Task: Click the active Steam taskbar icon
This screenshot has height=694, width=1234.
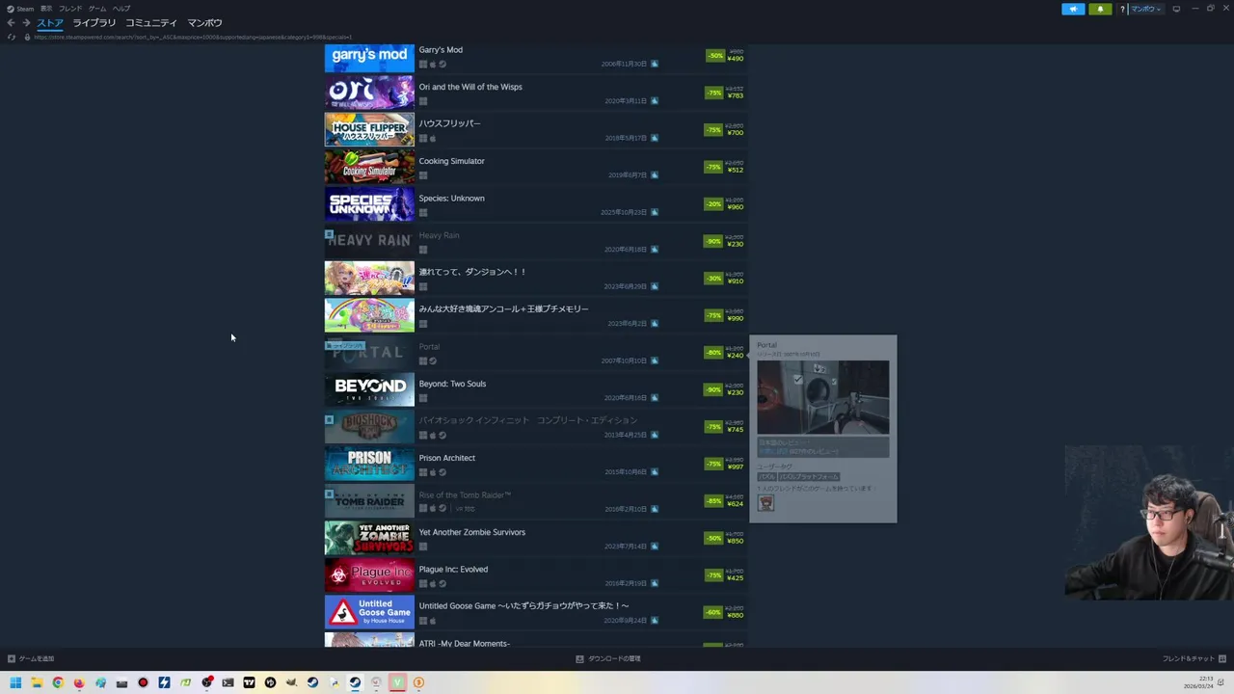Action: point(355,682)
